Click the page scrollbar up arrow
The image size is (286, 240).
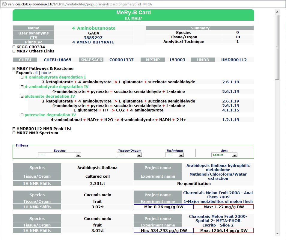(277, 12)
